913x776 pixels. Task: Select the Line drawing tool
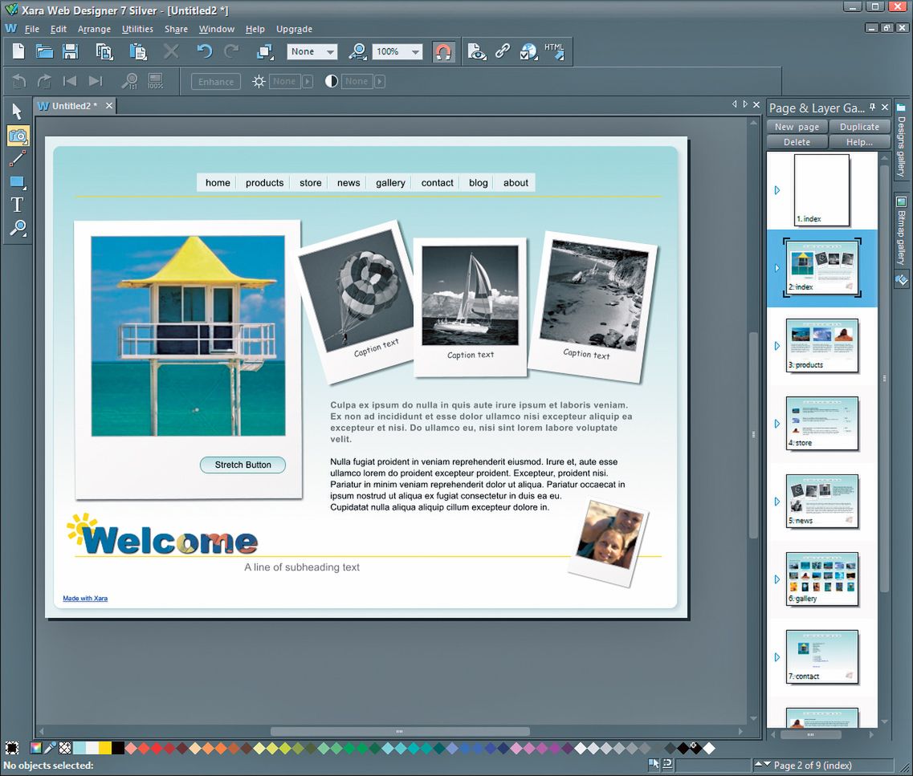[18, 158]
